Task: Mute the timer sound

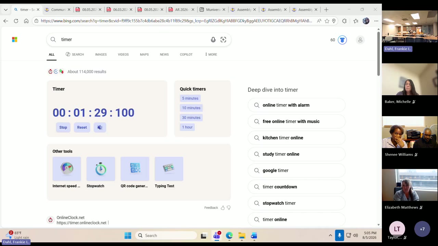Action: coord(100,127)
